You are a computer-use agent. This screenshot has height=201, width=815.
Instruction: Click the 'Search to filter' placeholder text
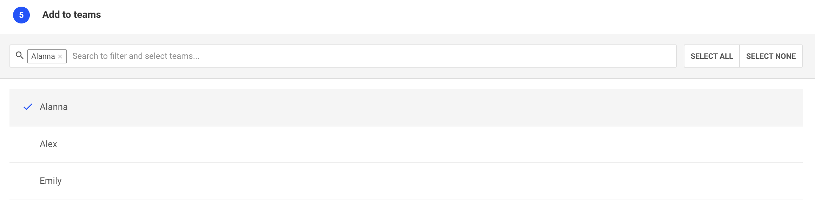(x=135, y=56)
